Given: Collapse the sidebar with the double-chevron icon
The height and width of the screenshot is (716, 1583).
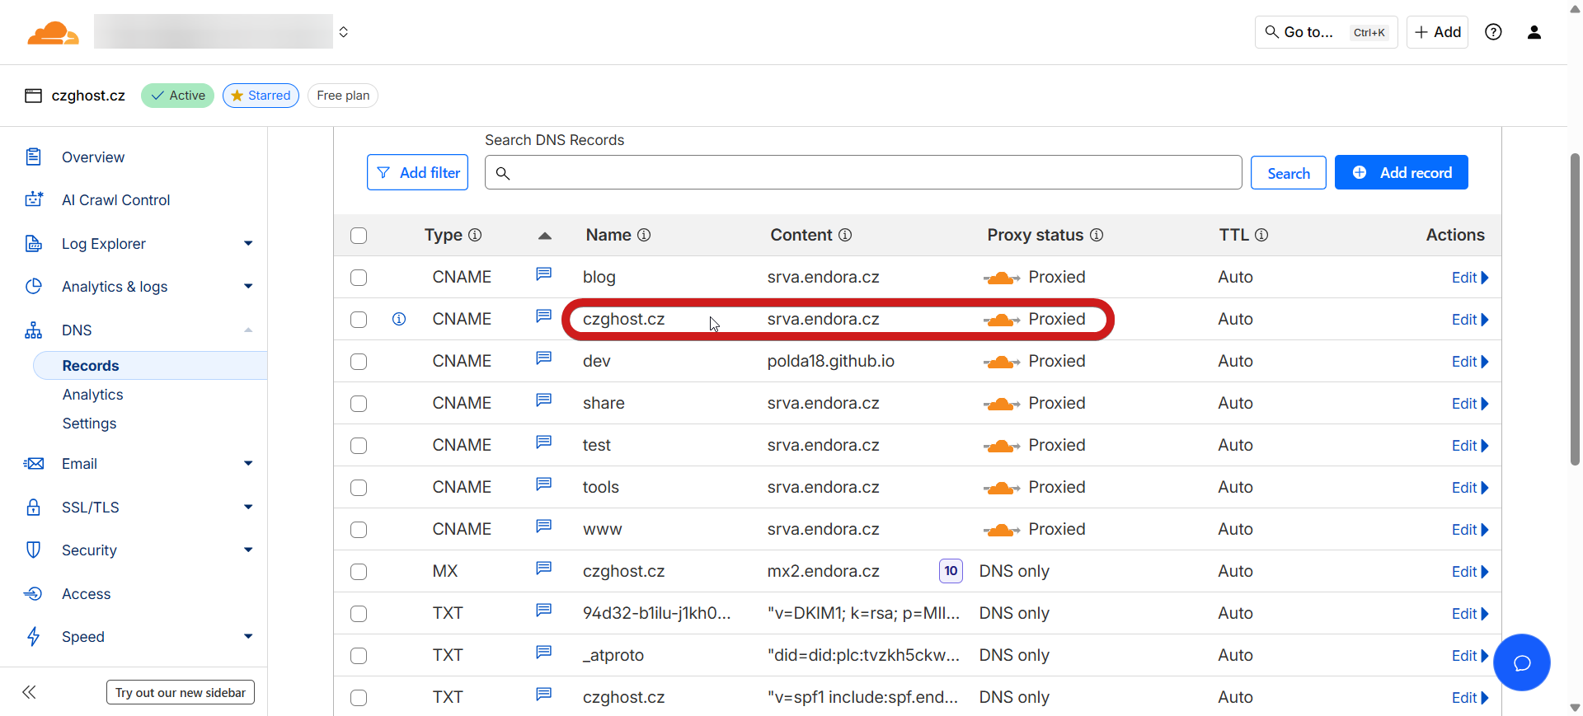Looking at the screenshot, I should click(29, 692).
